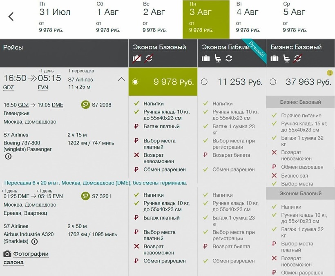
Task: Click crossed-out baggage icon under Эконом Базовый
Action: 137,58
